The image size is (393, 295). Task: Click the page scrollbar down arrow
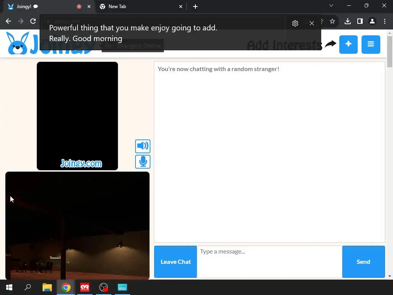tap(390, 276)
